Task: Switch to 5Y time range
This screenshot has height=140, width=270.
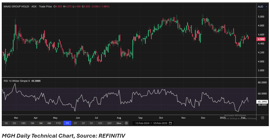Action: 91,123
